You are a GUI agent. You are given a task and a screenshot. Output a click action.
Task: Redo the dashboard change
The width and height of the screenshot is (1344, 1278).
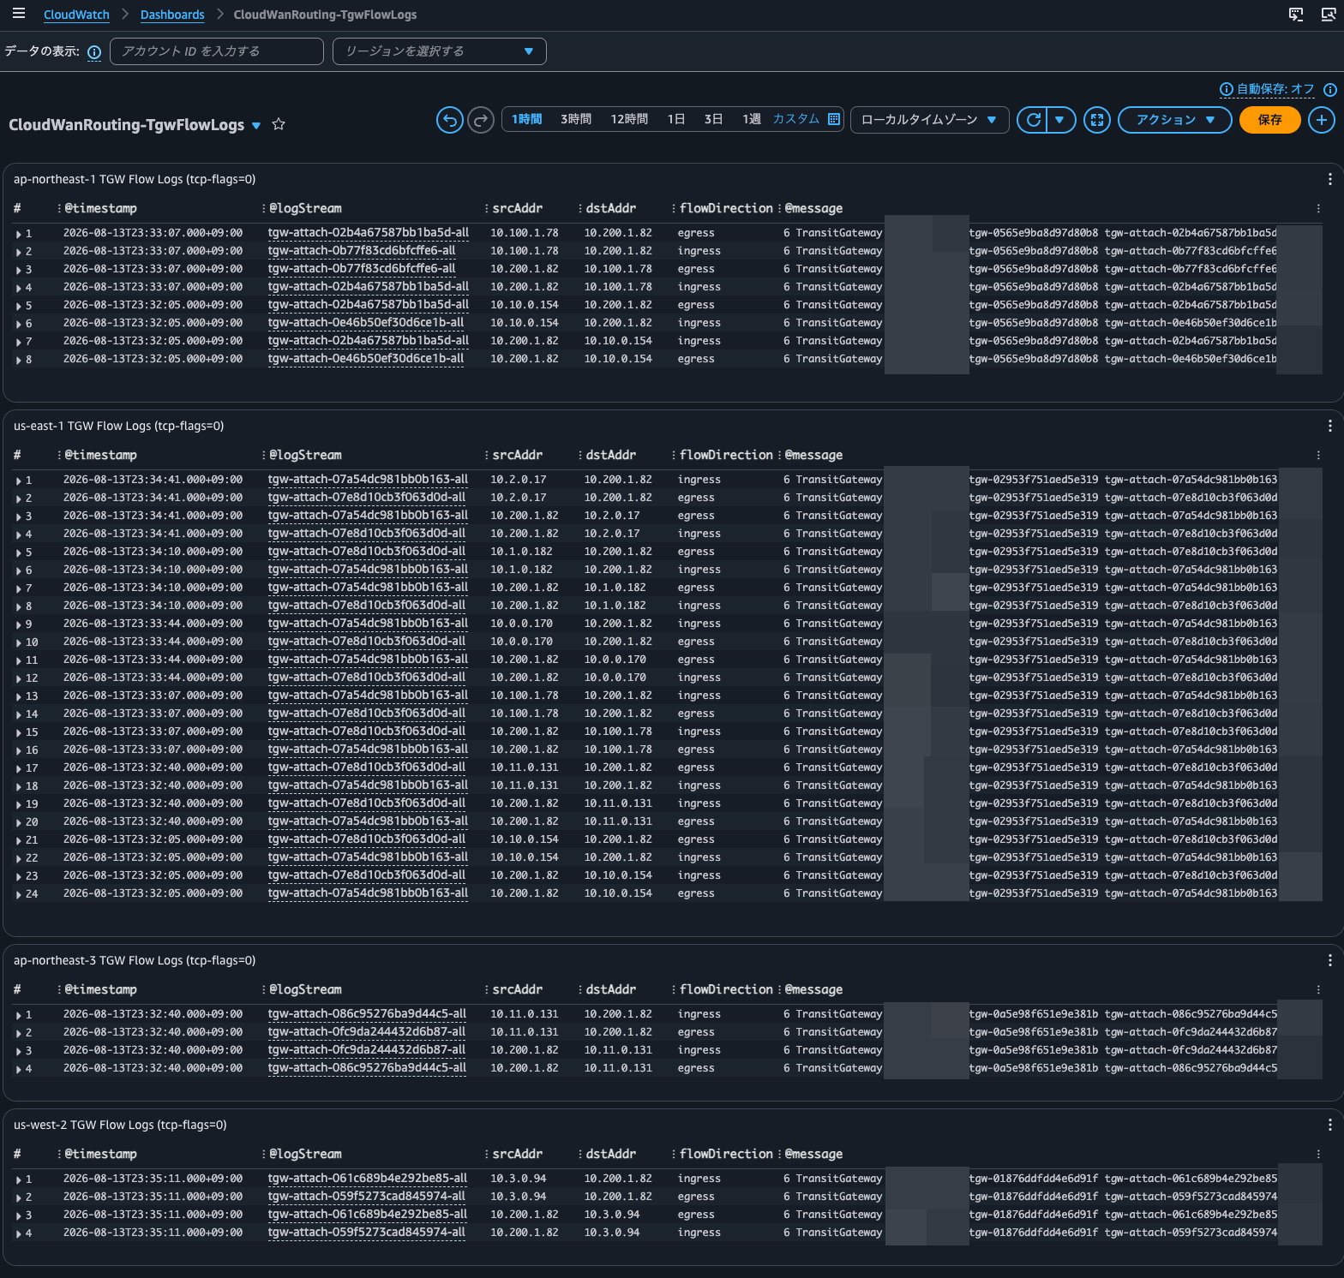click(x=481, y=120)
